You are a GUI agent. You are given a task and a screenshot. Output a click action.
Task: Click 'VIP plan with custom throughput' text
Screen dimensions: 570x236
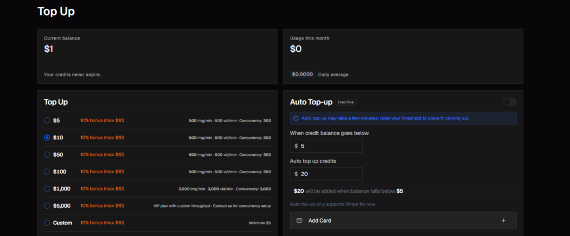182,206
